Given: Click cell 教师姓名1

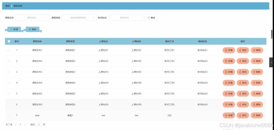Looking at the screenshot, I should click(x=203, y=50).
